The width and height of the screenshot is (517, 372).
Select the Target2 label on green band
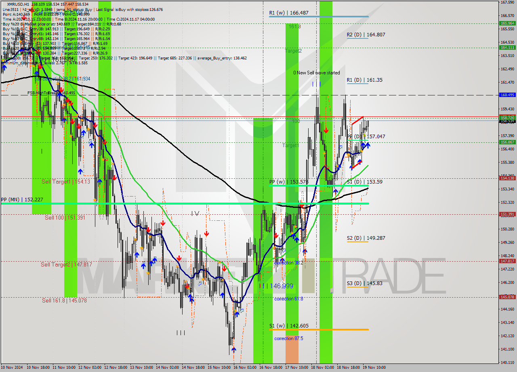(293, 51)
